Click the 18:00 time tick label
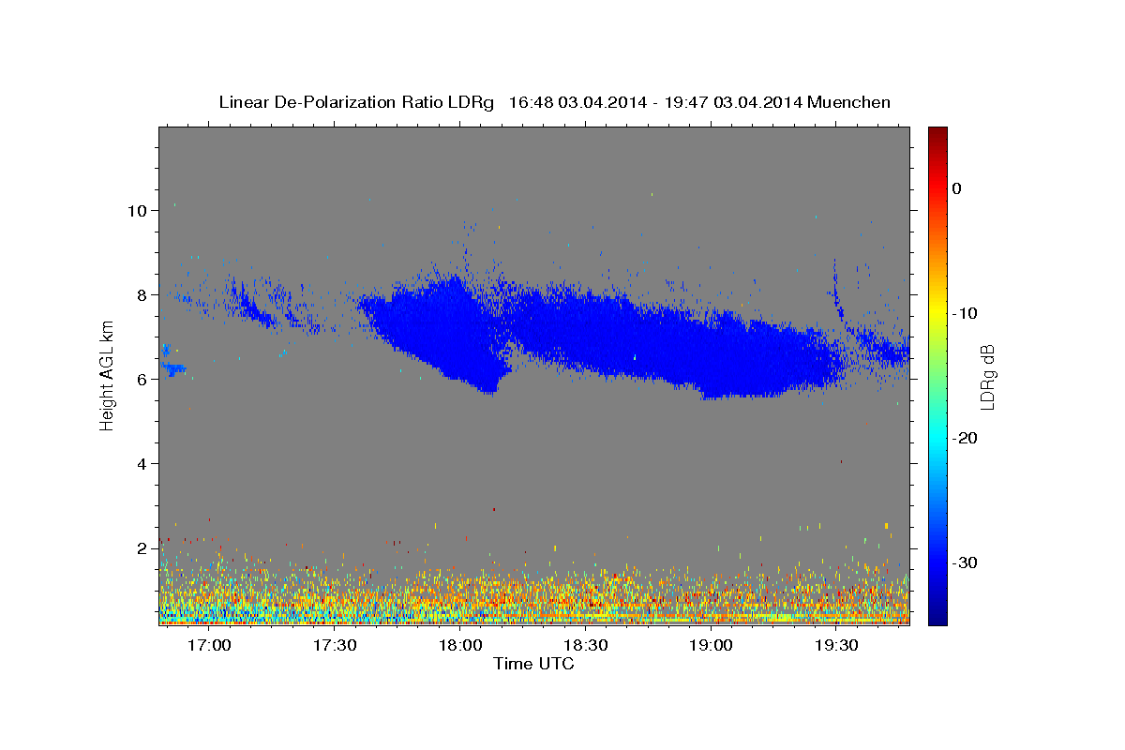1125x750 pixels. tap(460, 646)
